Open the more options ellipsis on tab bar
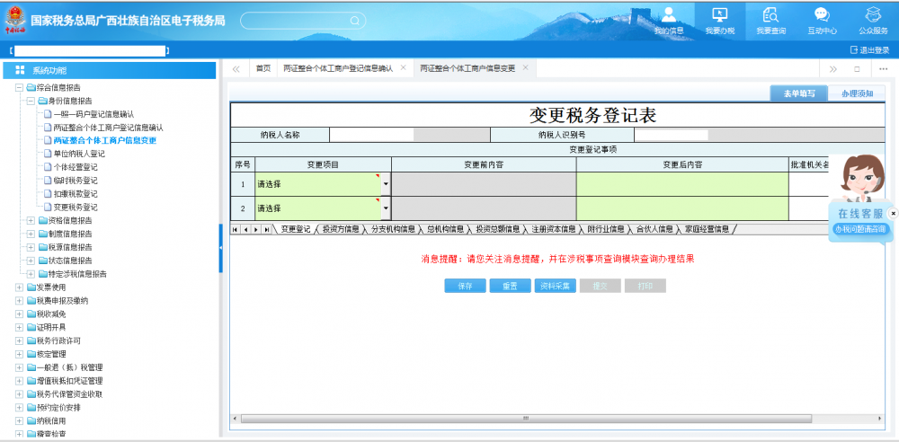This screenshot has height=442, width=899. [883, 68]
